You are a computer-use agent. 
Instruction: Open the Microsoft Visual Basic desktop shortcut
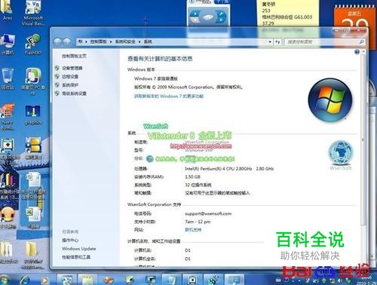(33, 13)
